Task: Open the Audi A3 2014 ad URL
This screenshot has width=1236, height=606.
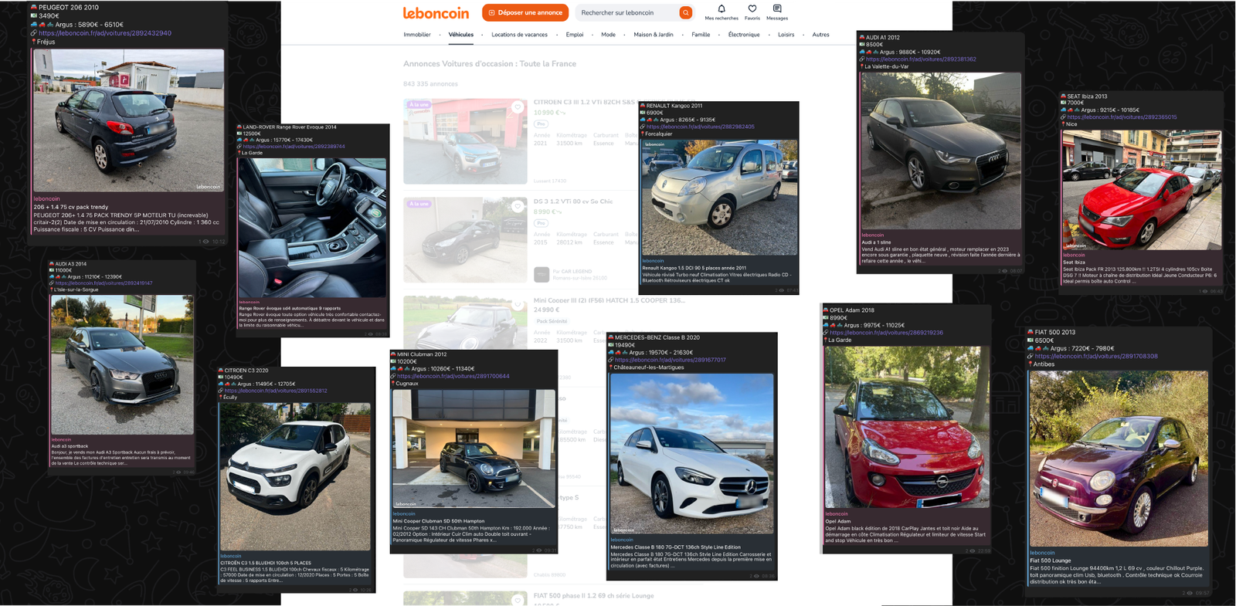Action: pyautogui.click(x=104, y=283)
